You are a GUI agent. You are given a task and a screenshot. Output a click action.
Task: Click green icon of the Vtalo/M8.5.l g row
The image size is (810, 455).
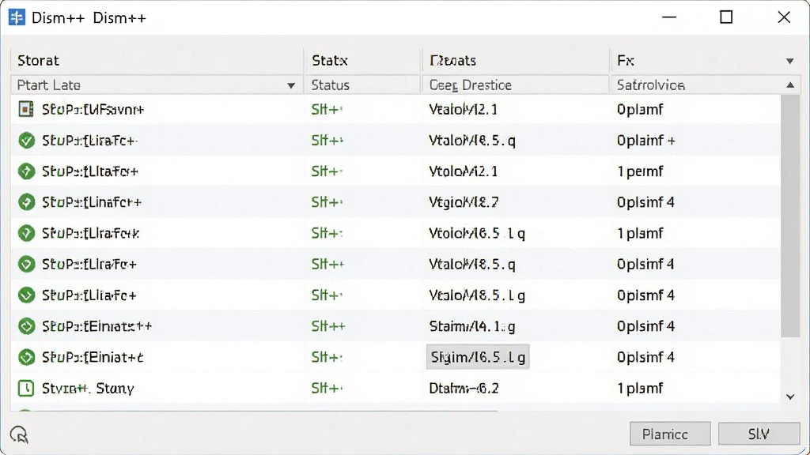pos(26,295)
